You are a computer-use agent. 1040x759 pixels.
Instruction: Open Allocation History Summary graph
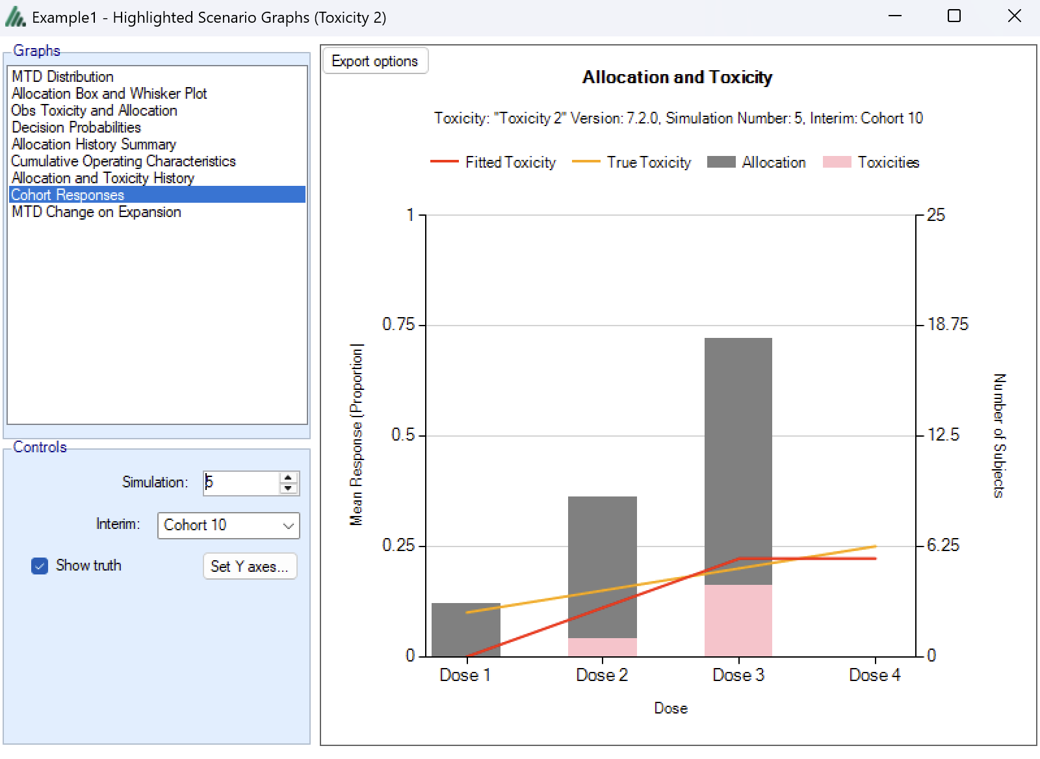coord(94,144)
